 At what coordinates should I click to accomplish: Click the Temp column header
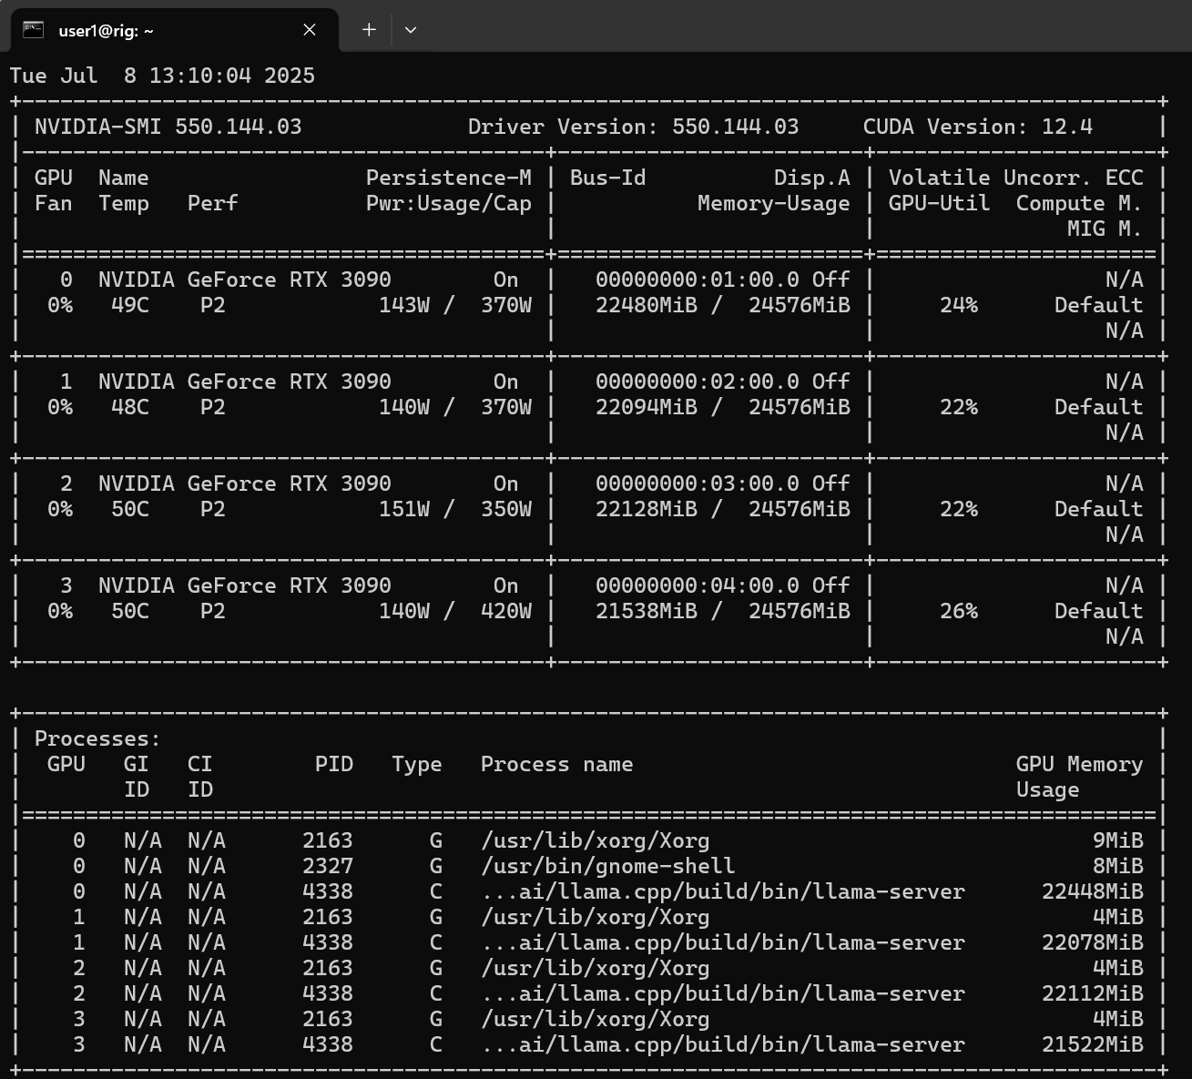124,204
